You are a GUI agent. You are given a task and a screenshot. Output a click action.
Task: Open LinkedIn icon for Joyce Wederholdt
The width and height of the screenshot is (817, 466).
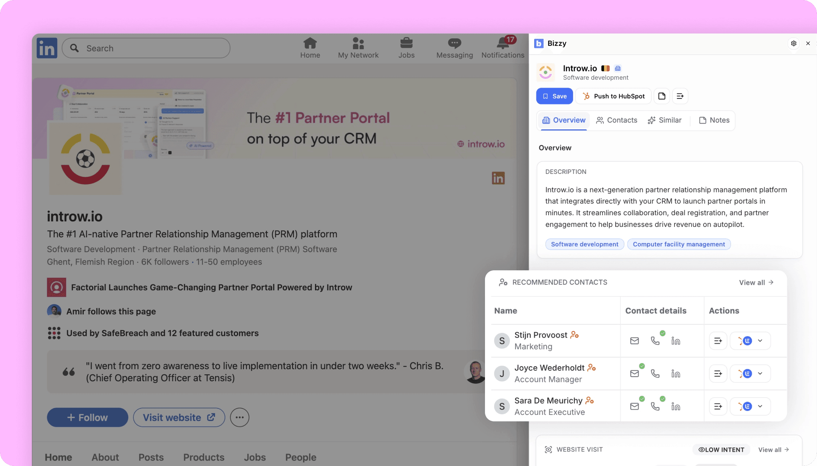(676, 374)
